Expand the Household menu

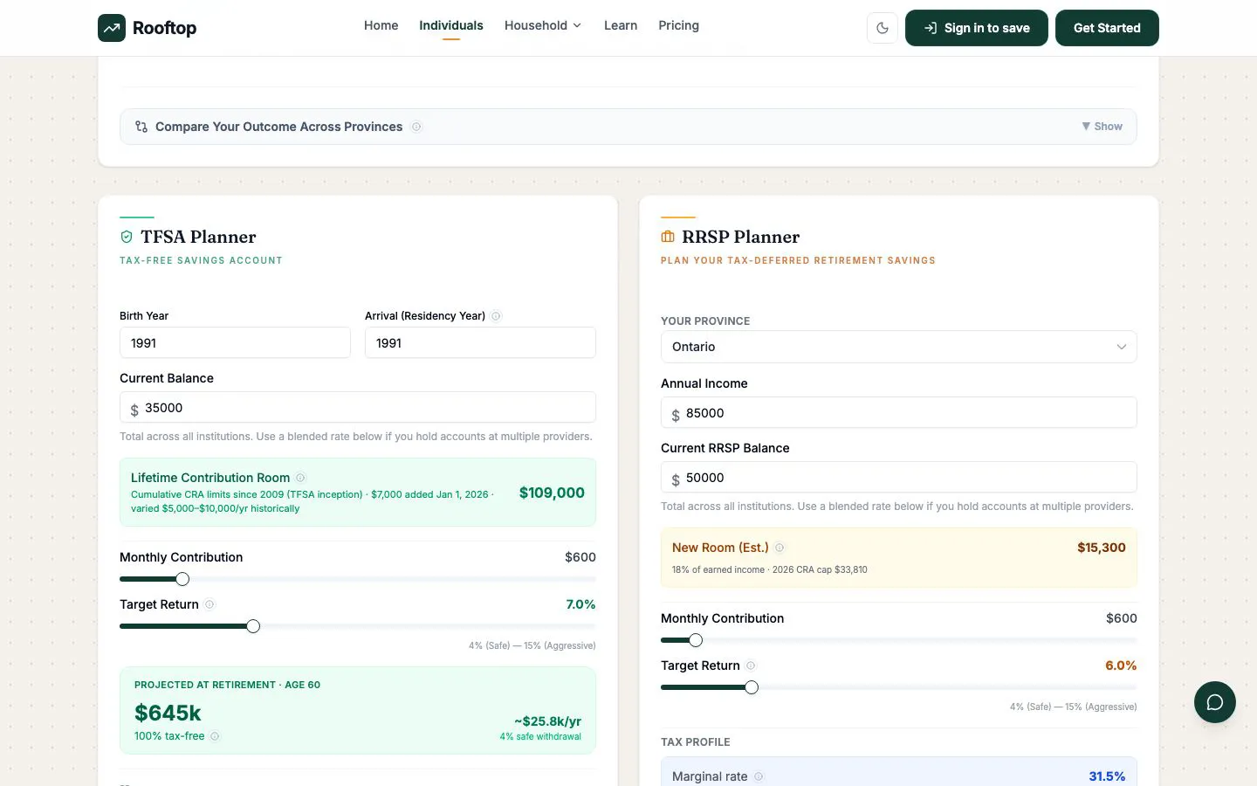click(543, 25)
